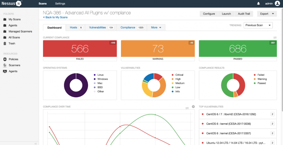This screenshot has height=145, width=283.
Task: Click the Nessus logo
Action: [x=12, y=3]
